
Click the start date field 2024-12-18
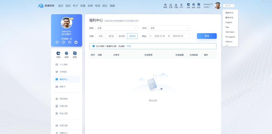coord(160,36)
